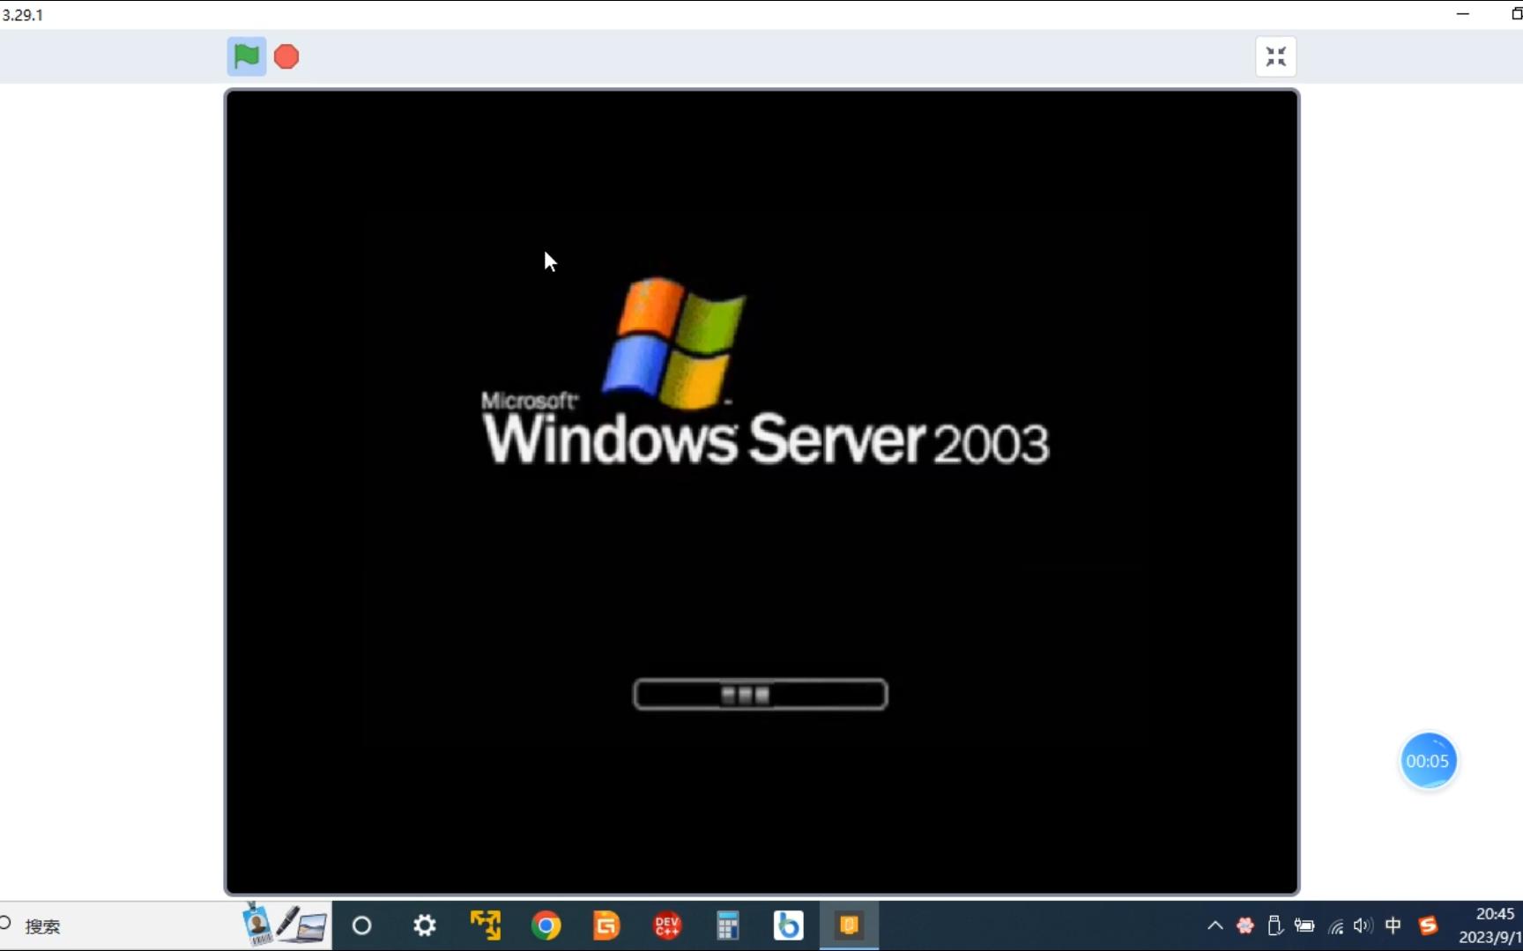This screenshot has height=951, width=1523.
Task: Open the Sogou input S tray icon
Action: point(1428,925)
